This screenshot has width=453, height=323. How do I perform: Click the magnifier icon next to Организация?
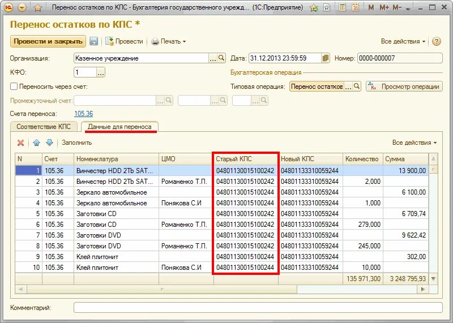[x=221, y=58]
